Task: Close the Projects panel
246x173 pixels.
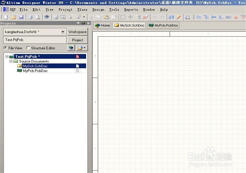Action: click(89, 23)
